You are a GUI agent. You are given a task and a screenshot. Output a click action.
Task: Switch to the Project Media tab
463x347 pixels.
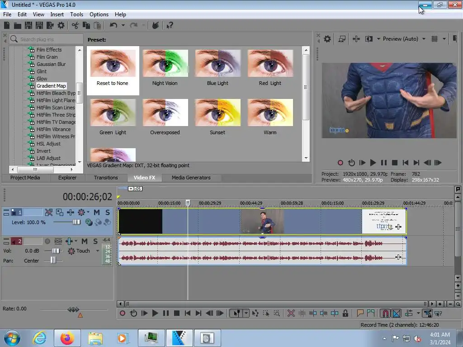(x=25, y=178)
